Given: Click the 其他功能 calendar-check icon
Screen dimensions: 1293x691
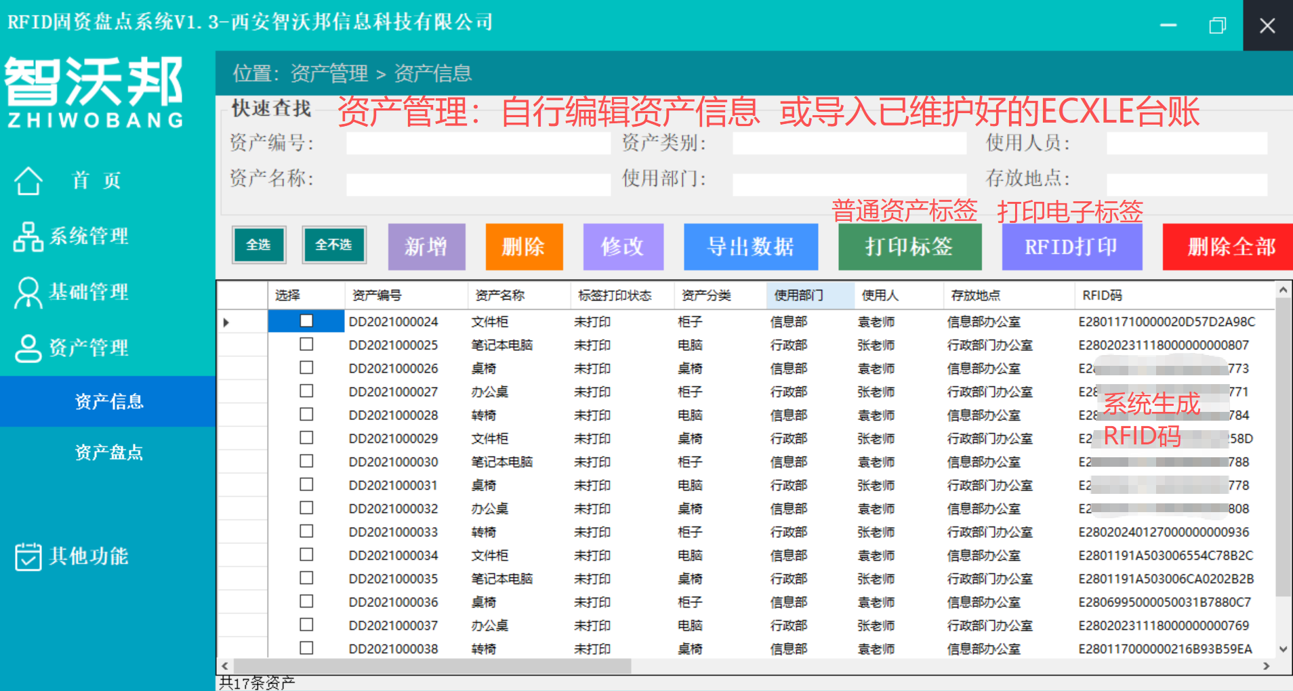Looking at the screenshot, I should 28,556.
